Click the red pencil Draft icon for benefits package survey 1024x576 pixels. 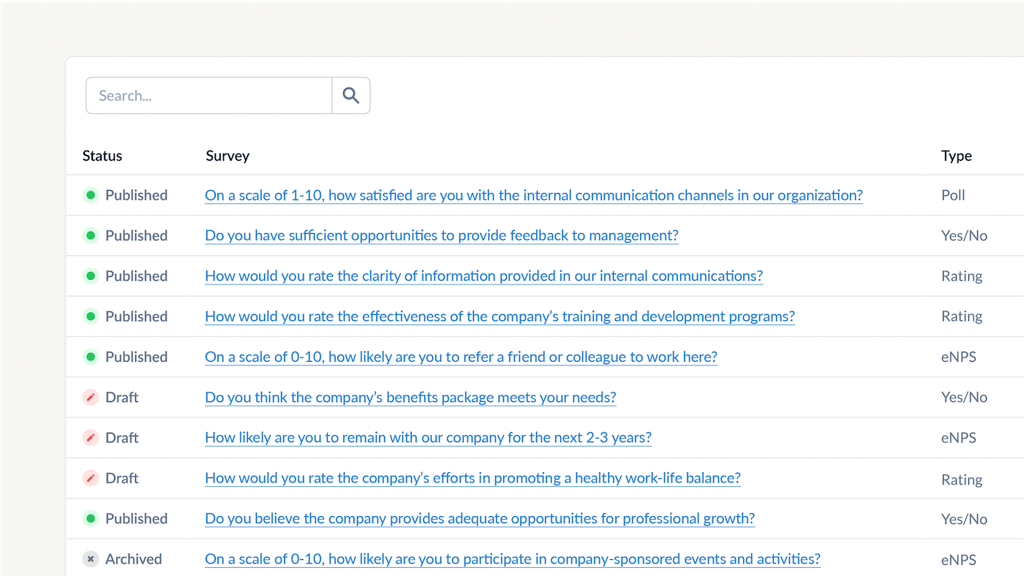(91, 397)
